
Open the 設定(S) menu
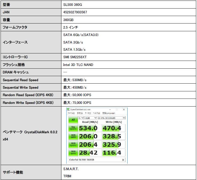[x=80, y=113]
